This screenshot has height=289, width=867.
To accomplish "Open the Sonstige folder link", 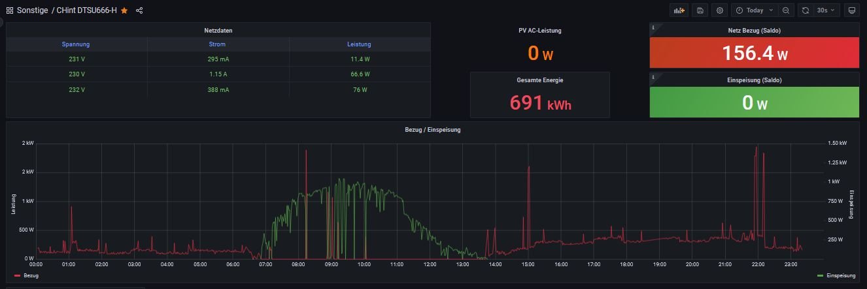I will point(32,10).
